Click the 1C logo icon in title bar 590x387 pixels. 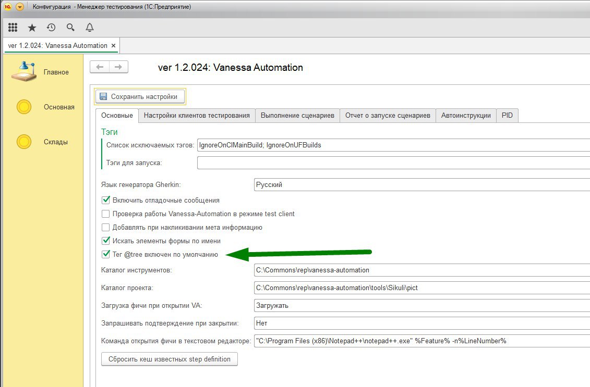point(7,7)
